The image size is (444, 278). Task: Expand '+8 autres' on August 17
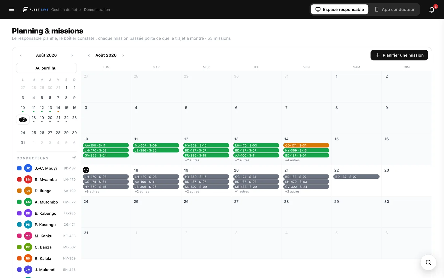(x=92, y=191)
